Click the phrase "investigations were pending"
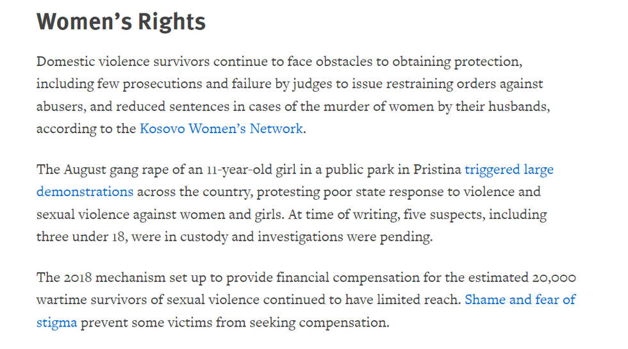628x349 pixels. 345,236
